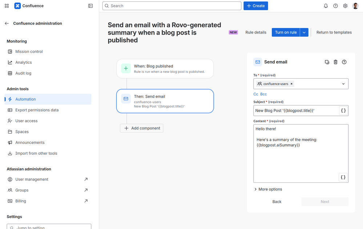
Task: Collapse the sidebar with the panel icon
Action: pos(90,6)
